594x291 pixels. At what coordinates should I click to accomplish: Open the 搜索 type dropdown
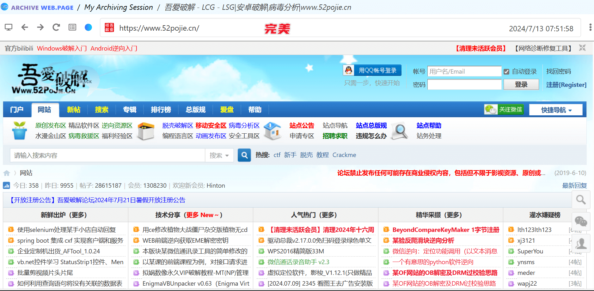[219, 155]
